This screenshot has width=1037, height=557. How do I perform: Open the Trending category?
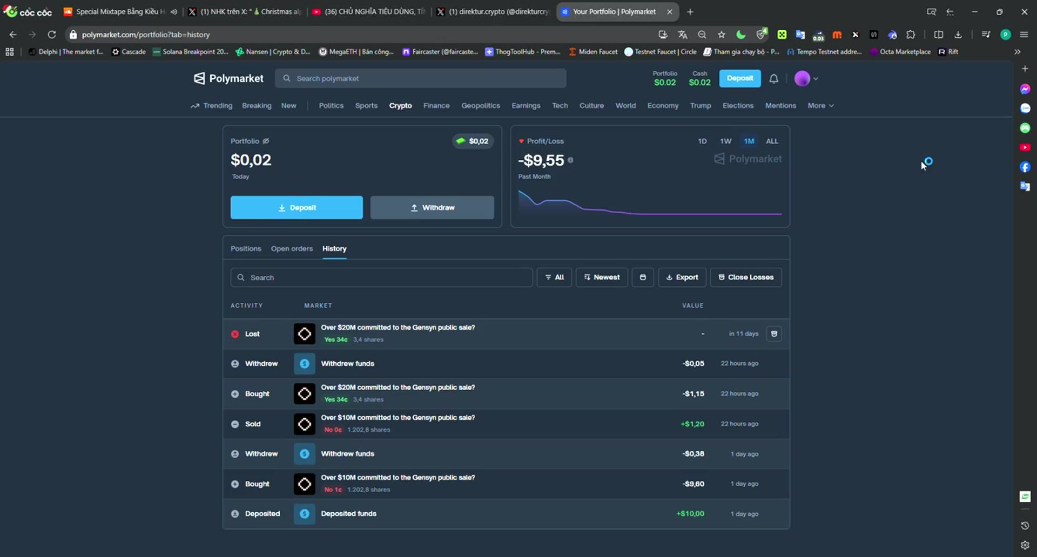pyautogui.click(x=212, y=106)
